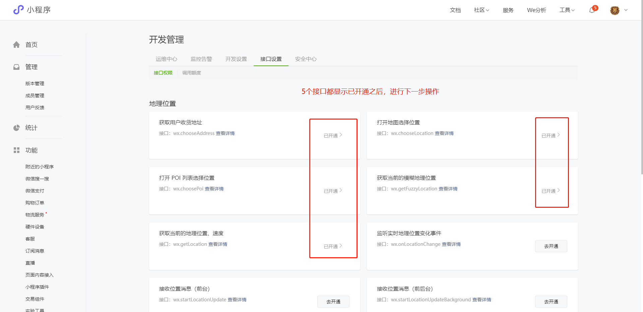Image resolution: width=643 pixels, height=312 pixels.
Task: Click the home icon beside 首页
Action: (x=16, y=45)
